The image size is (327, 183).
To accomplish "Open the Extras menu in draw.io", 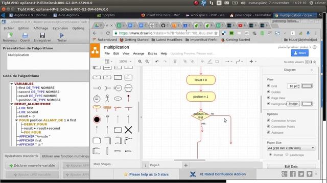I will click(x=152, y=53).
